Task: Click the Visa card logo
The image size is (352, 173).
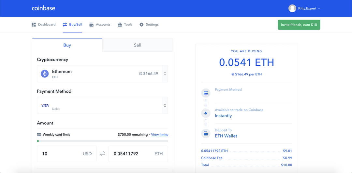Action: click(x=45, y=105)
